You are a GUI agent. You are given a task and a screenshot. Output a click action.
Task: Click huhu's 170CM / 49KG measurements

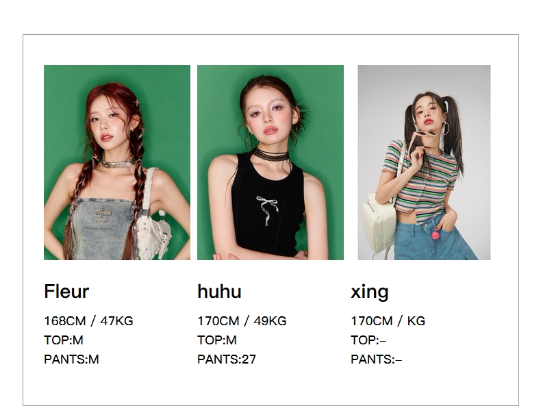(x=242, y=321)
